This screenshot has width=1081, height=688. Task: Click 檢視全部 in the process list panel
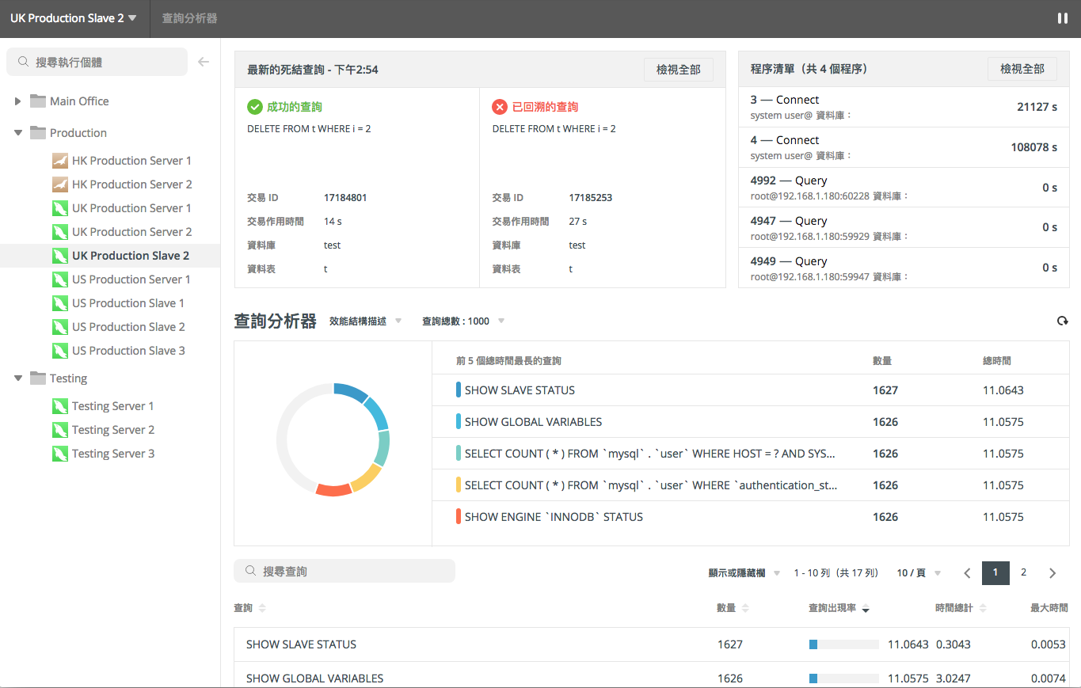coord(1022,69)
